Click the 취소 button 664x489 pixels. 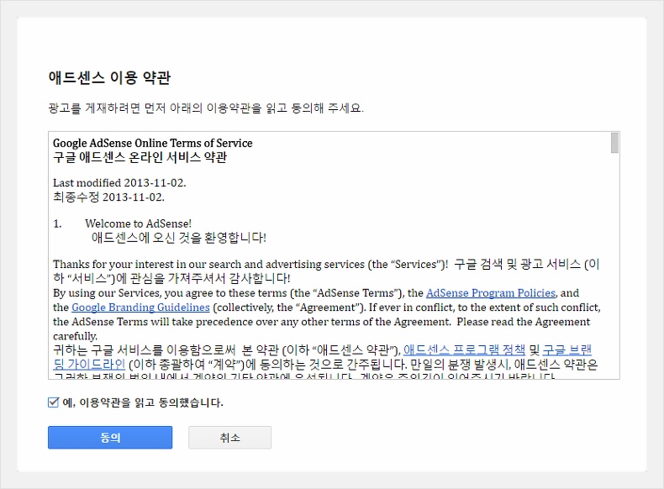[x=229, y=438]
